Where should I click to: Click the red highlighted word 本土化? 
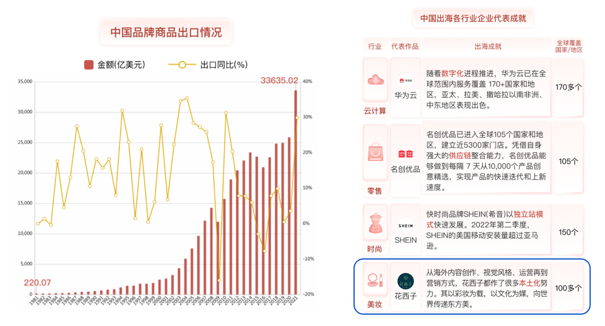pyautogui.click(x=529, y=283)
